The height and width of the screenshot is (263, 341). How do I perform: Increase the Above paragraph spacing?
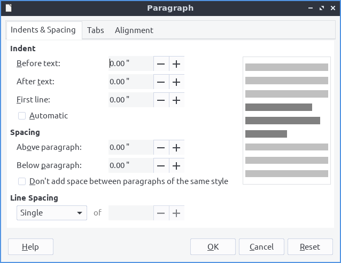click(176, 148)
